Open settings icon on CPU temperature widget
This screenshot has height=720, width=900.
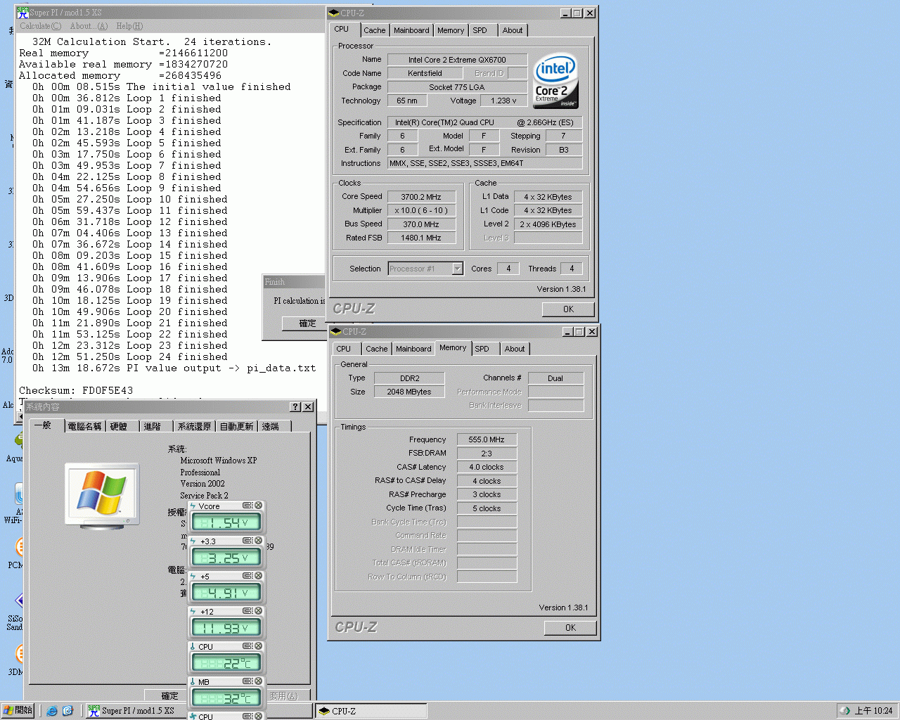[247, 646]
